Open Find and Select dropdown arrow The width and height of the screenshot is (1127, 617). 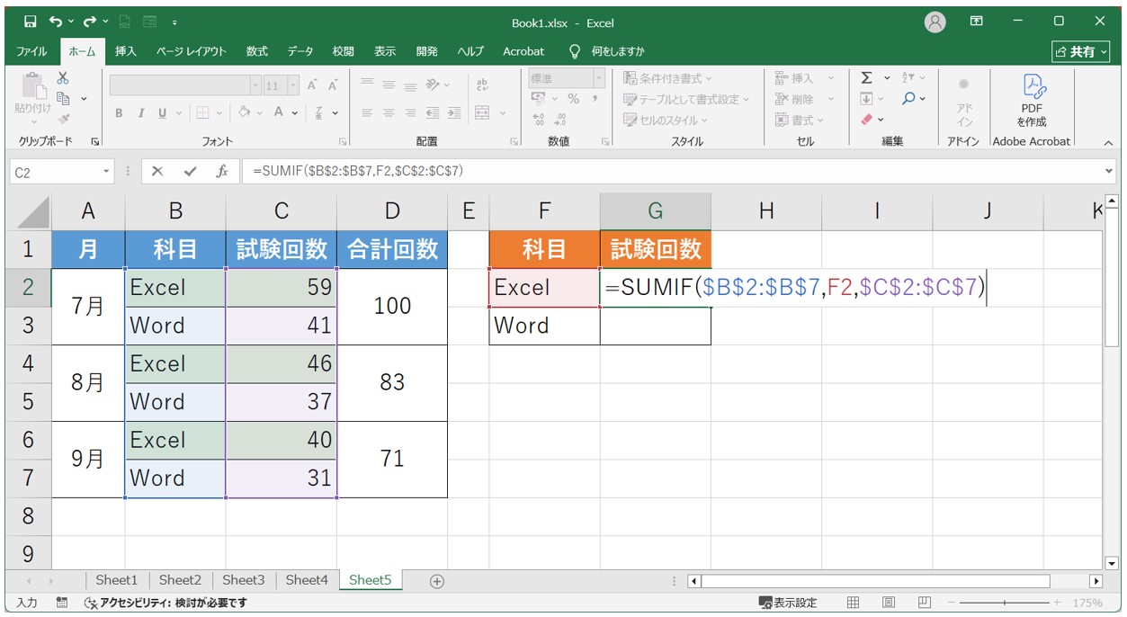coord(923,98)
